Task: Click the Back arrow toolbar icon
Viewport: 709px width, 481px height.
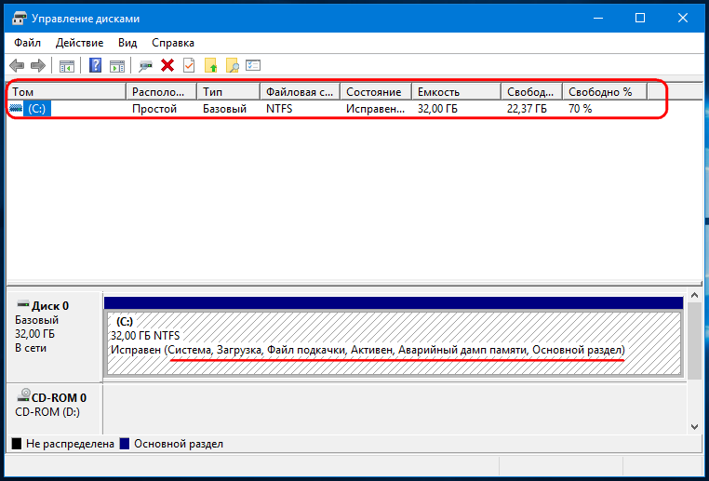Action: [17, 66]
